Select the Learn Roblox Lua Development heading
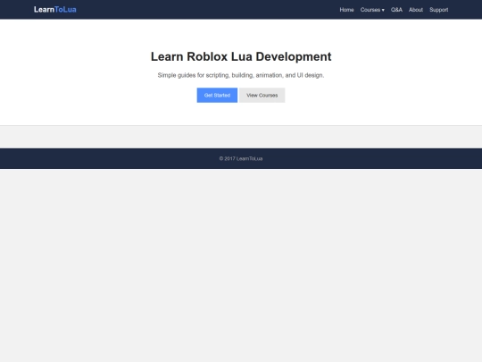 tap(241, 56)
